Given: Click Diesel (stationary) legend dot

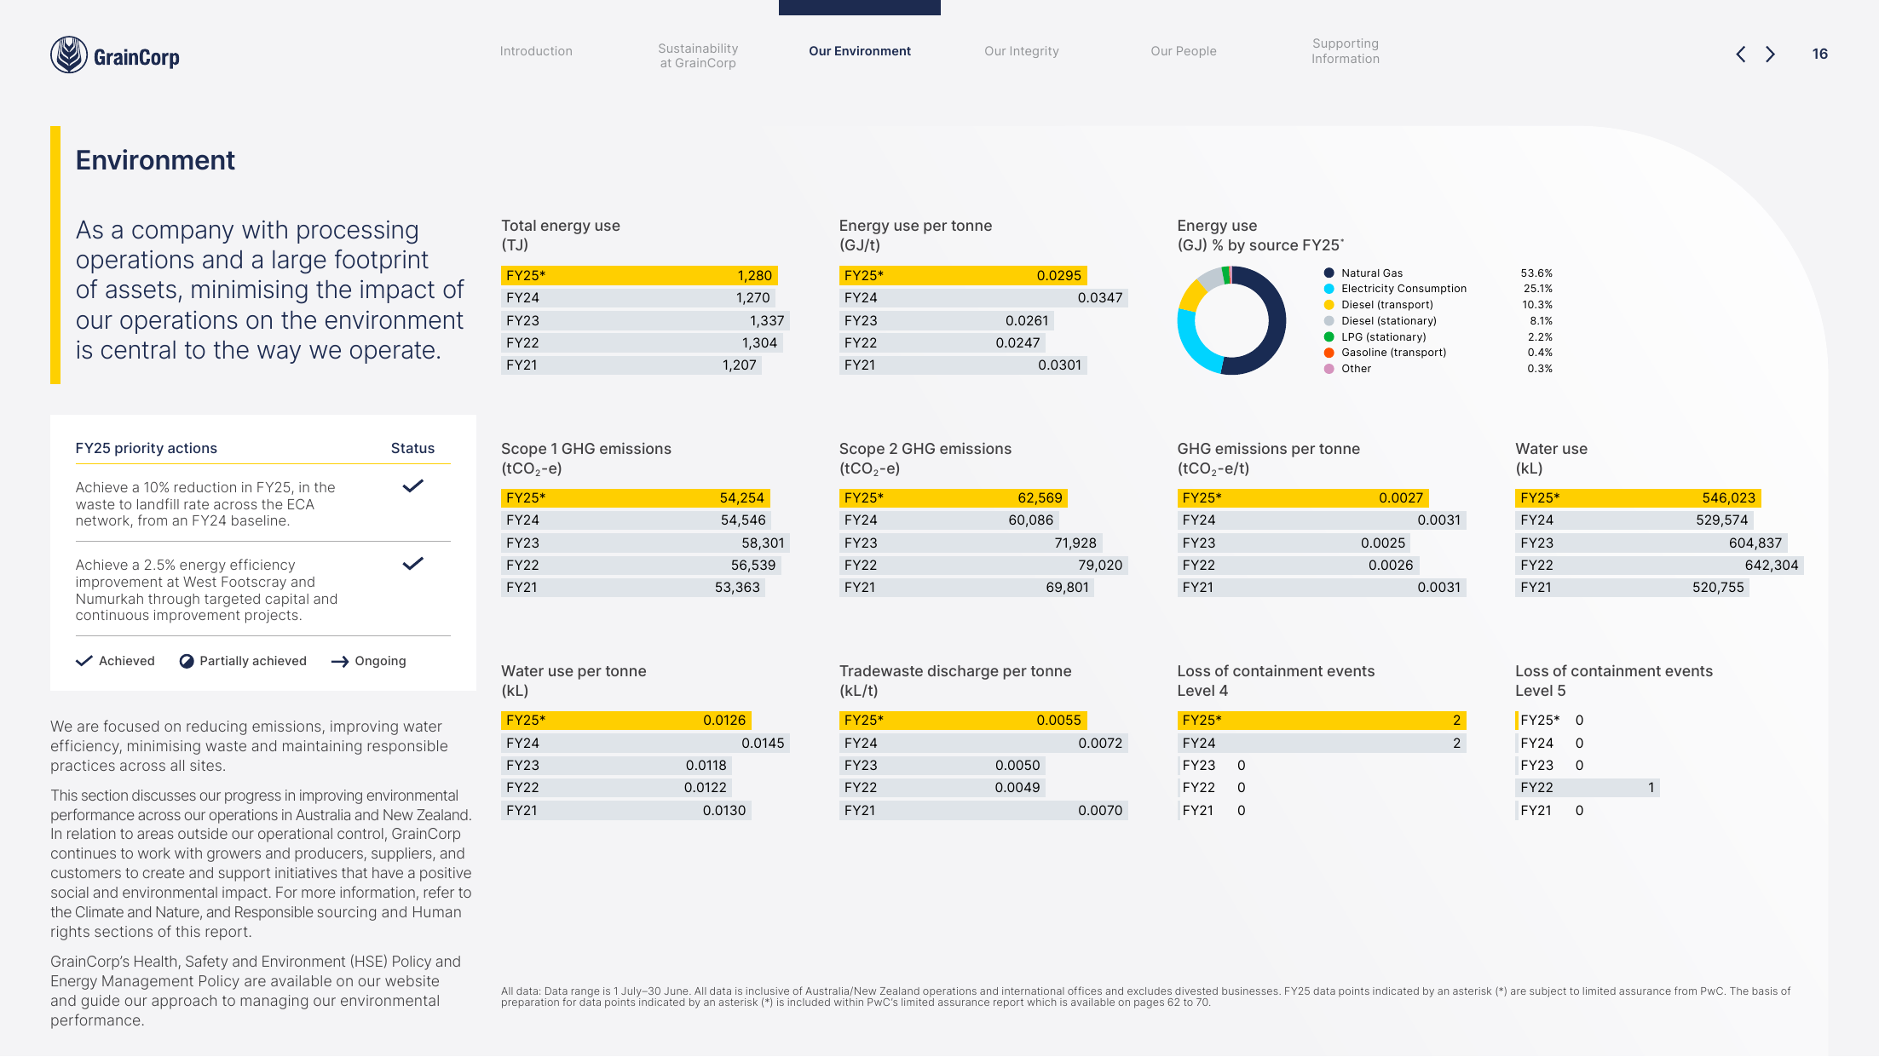Looking at the screenshot, I should tap(1329, 321).
